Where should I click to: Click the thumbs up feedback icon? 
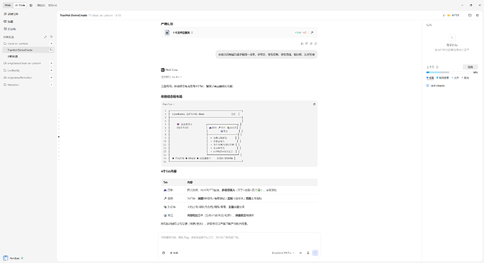[x=302, y=43]
